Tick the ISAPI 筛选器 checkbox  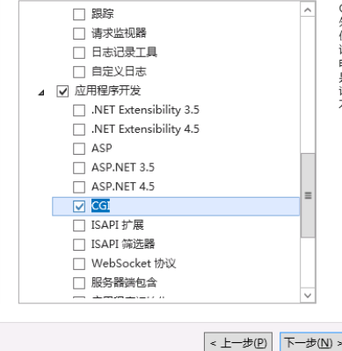pos(79,245)
